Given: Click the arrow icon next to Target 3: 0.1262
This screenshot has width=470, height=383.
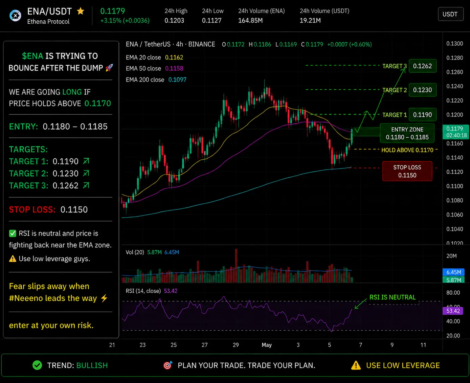Looking at the screenshot, I should [86, 185].
